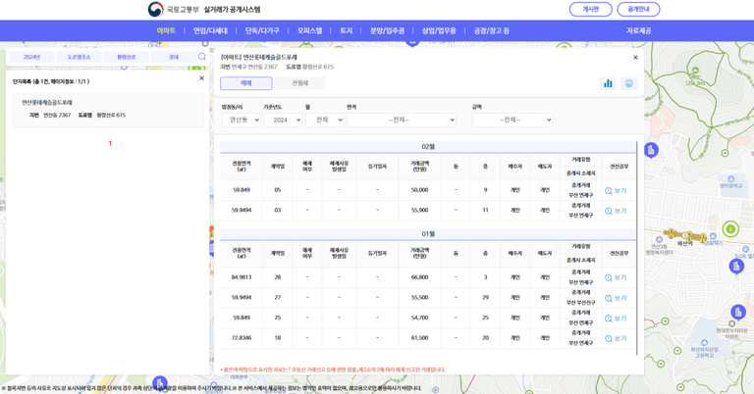Click the search magnifier icon in left panel

coord(202,57)
